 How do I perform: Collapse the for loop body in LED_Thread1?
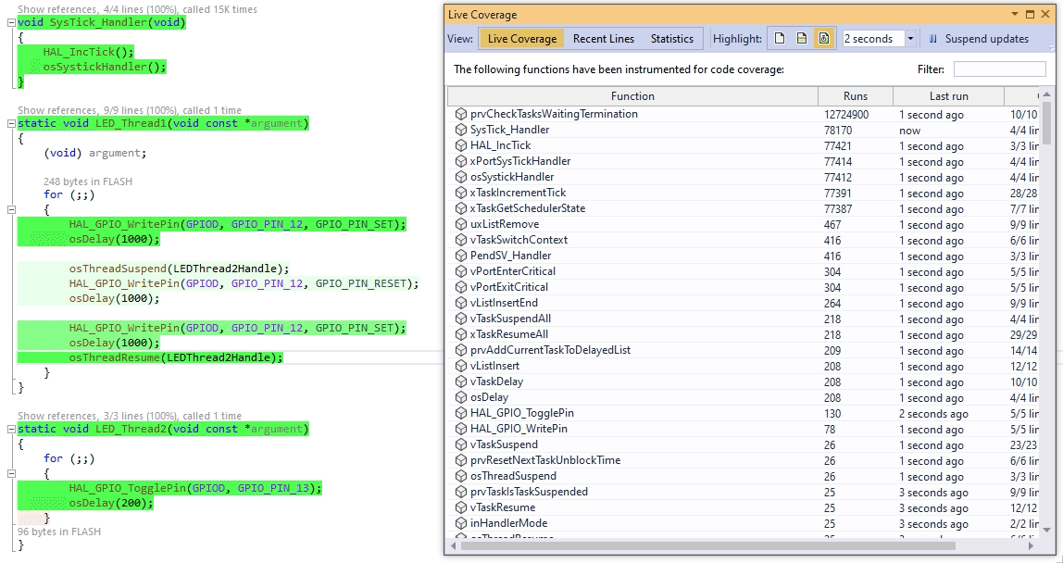pos(11,209)
